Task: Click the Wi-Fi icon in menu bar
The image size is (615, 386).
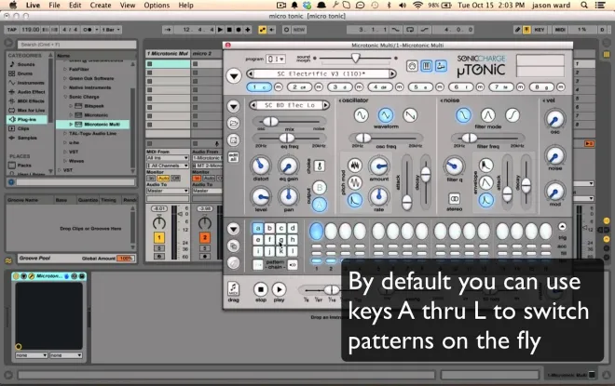Action: point(417,5)
